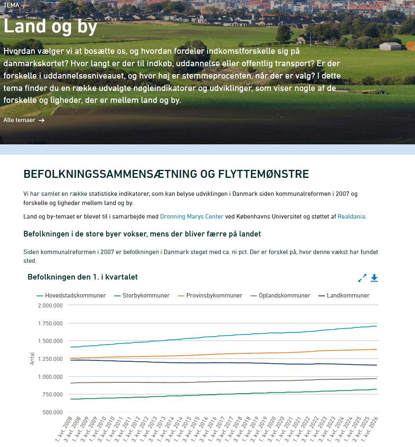Click the 1. kvt. 2026 x-axis label
Screen dimensions: 415x447
pyautogui.click(x=370, y=429)
